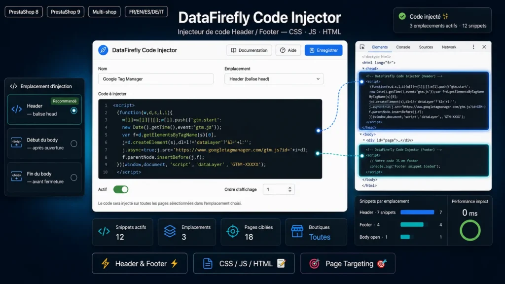Image resolution: width=505 pixels, height=284 pixels.
Task: Click the Emplacement d'injection code icon
Action: point(13,86)
